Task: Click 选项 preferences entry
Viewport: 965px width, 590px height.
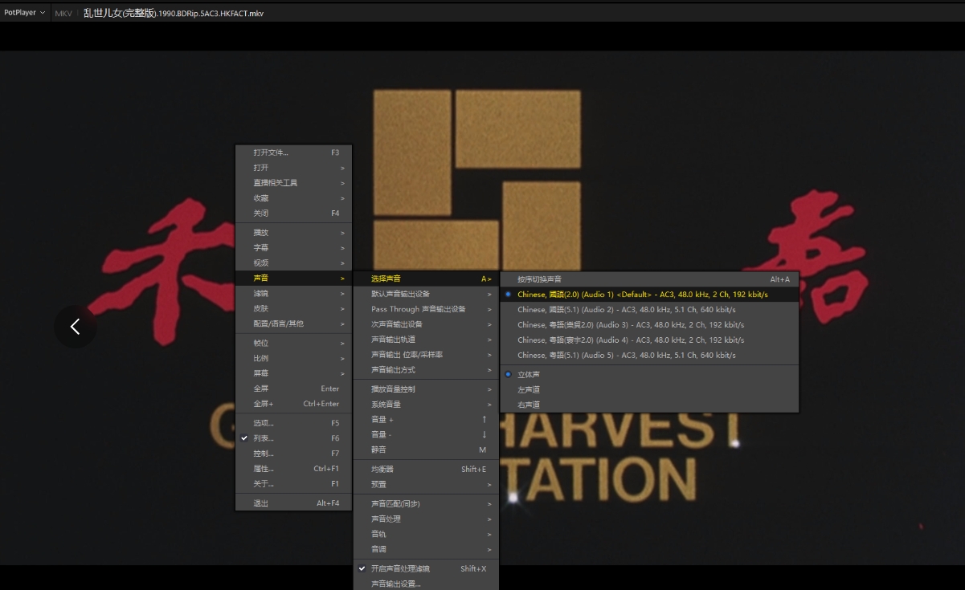Action: coord(264,423)
